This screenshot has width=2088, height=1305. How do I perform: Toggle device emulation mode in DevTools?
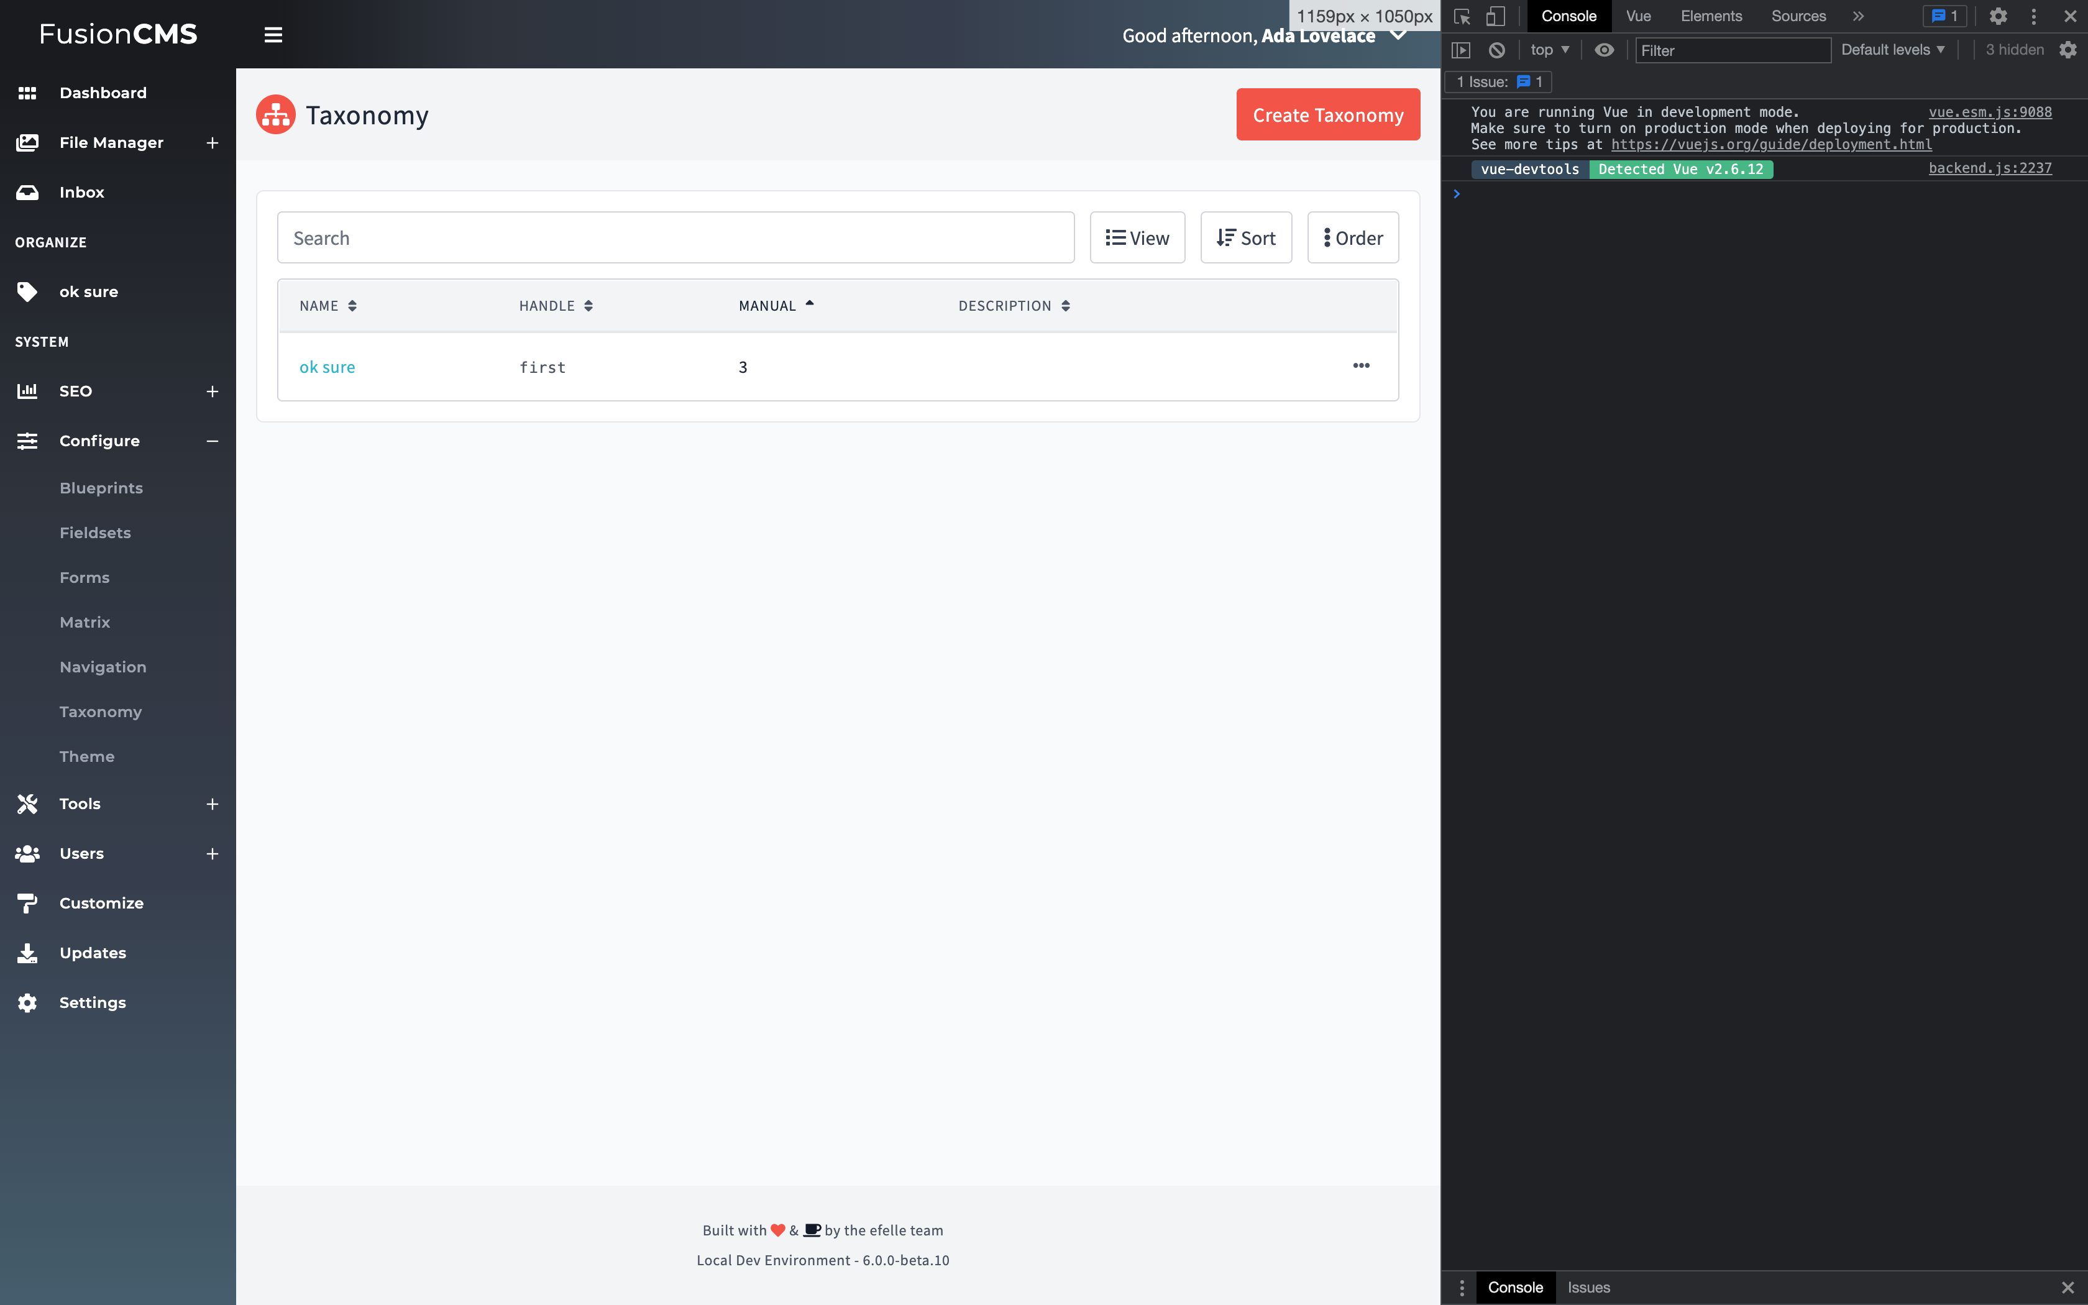pos(1495,16)
